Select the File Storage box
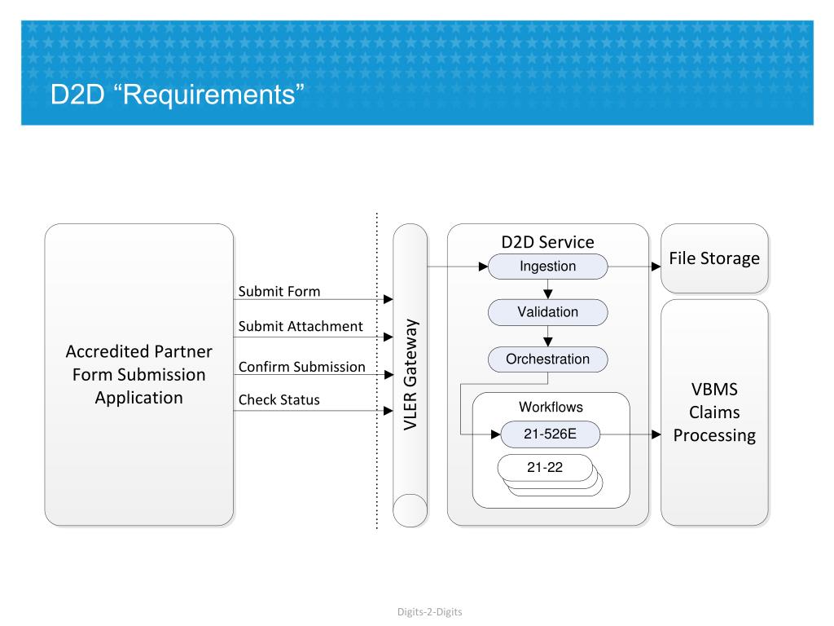 click(714, 258)
